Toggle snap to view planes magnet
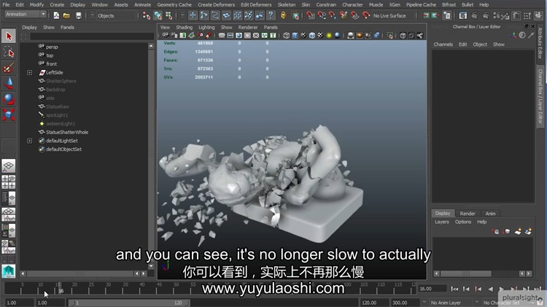 coord(354,15)
